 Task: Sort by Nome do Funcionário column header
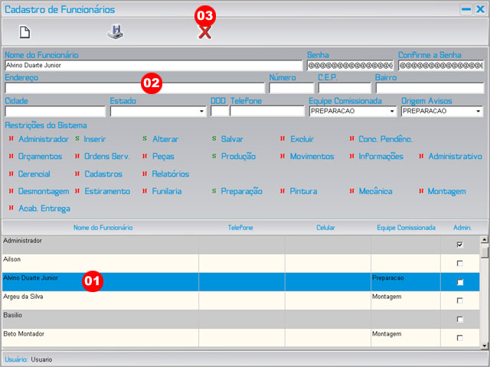[103, 228]
